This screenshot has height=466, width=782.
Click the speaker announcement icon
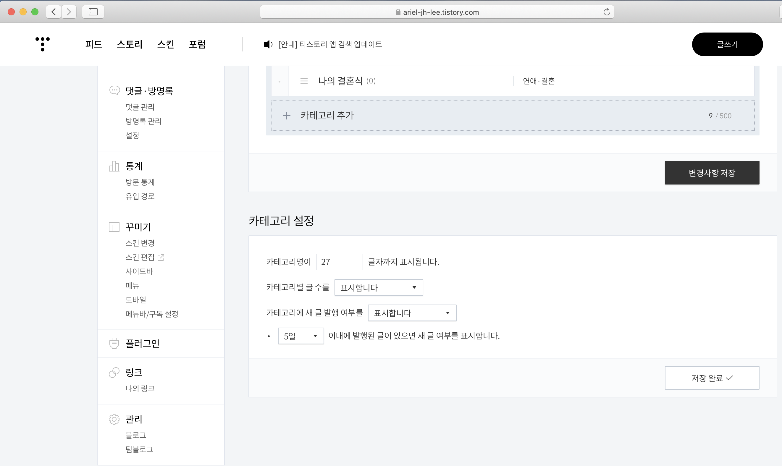[x=268, y=44]
